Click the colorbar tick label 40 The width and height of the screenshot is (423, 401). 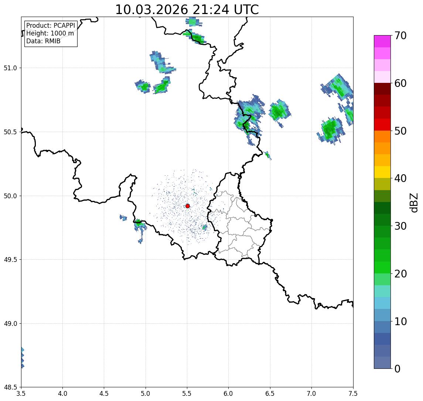tap(400, 178)
